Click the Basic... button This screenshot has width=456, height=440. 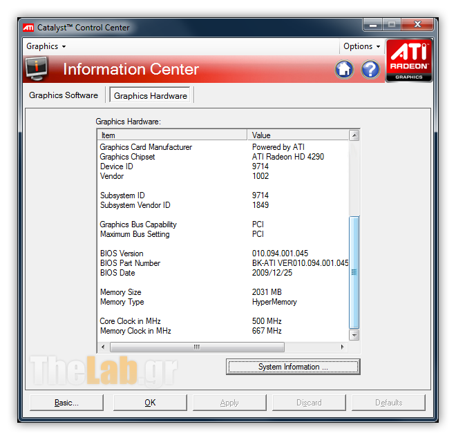point(66,403)
